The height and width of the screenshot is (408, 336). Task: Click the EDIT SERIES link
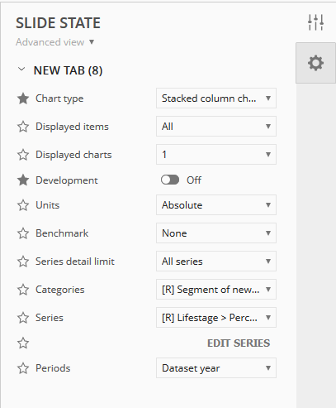click(239, 343)
